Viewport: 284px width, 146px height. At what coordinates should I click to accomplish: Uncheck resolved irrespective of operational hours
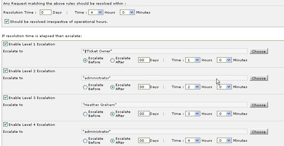7,22
